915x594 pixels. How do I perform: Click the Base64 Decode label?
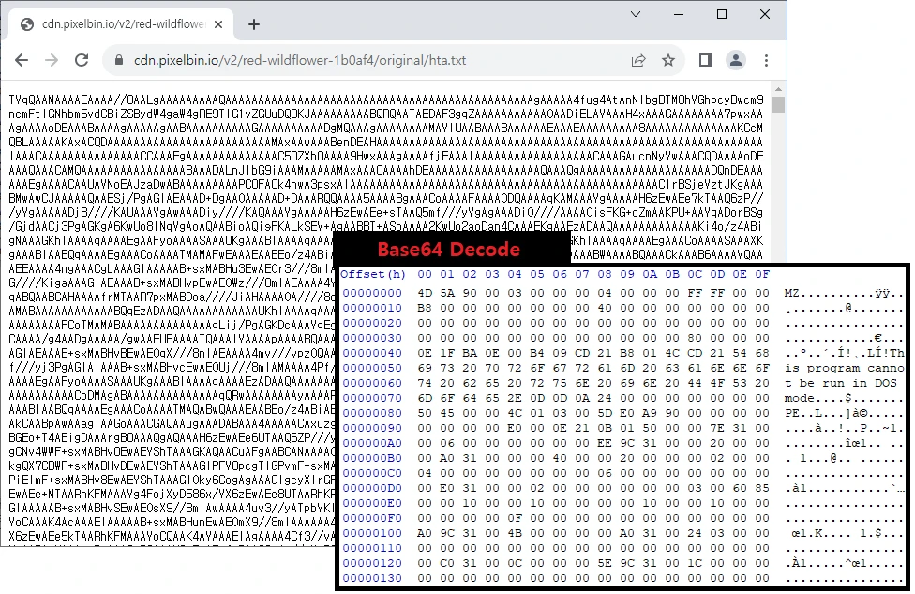coord(448,250)
